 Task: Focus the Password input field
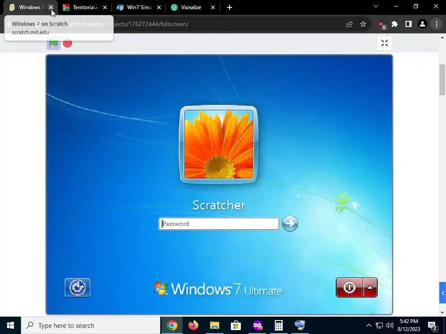219,224
